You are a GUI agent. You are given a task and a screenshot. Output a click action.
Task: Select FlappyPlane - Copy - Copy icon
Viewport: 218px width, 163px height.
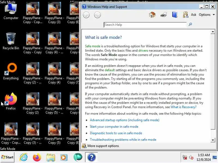[32, 43]
